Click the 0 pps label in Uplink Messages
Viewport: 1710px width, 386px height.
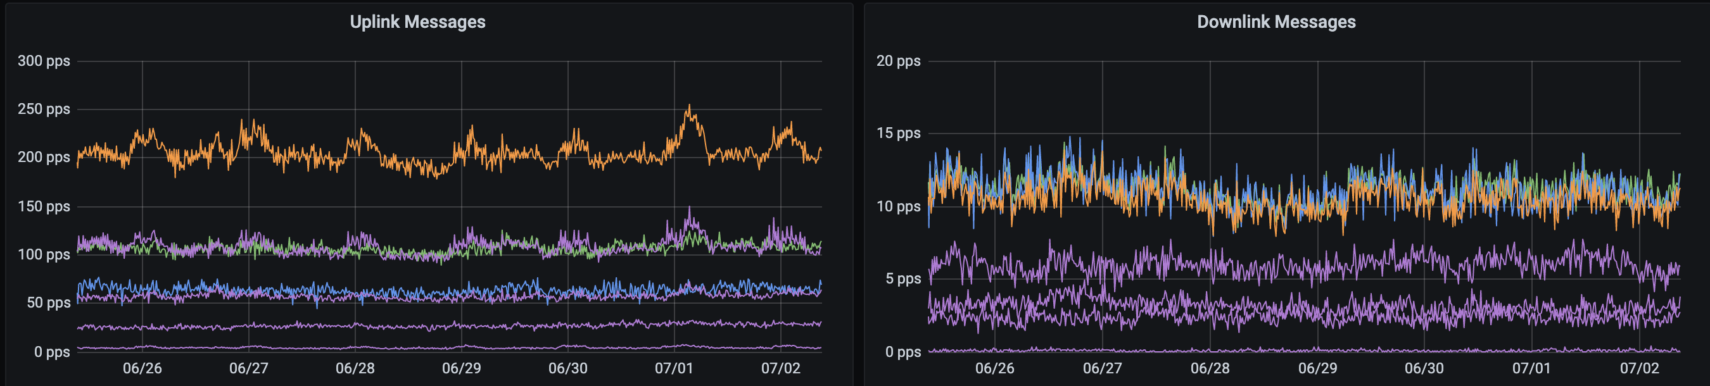(53, 351)
